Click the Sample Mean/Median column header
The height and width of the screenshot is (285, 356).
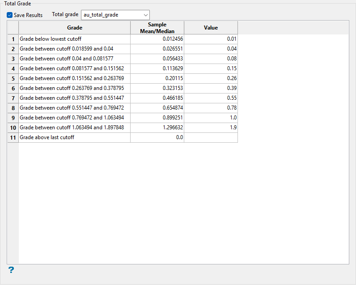tap(157, 28)
